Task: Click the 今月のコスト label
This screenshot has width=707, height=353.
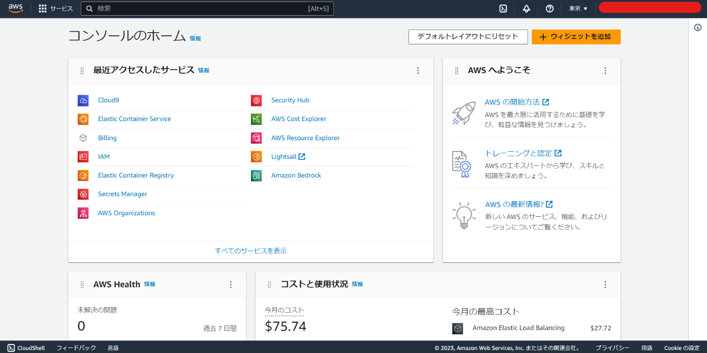Action: pyautogui.click(x=284, y=310)
